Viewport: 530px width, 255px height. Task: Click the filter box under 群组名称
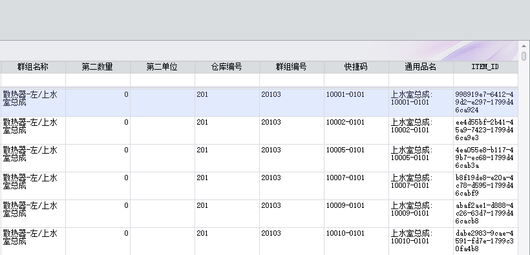tap(33, 81)
